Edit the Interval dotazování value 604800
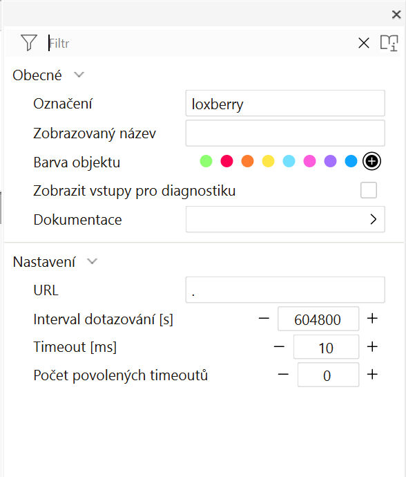The width and height of the screenshot is (406, 477). (318, 319)
